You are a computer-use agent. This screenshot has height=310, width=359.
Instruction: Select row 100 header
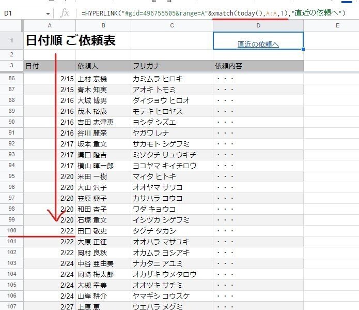[x=11, y=231]
